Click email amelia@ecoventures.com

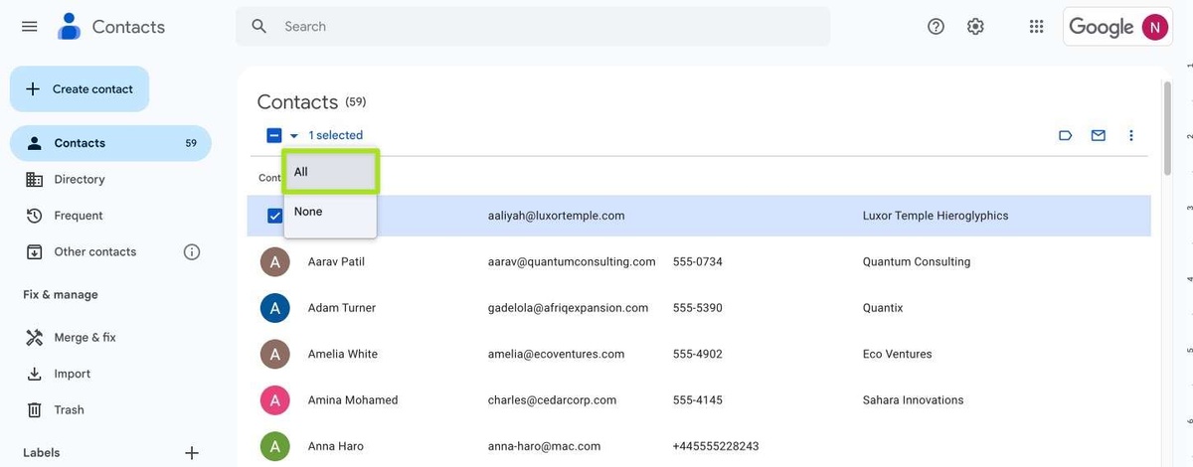pyautogui.click(x=556, y=354)
